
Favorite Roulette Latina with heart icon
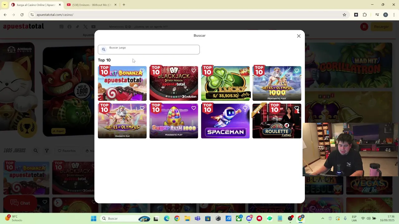297,108
